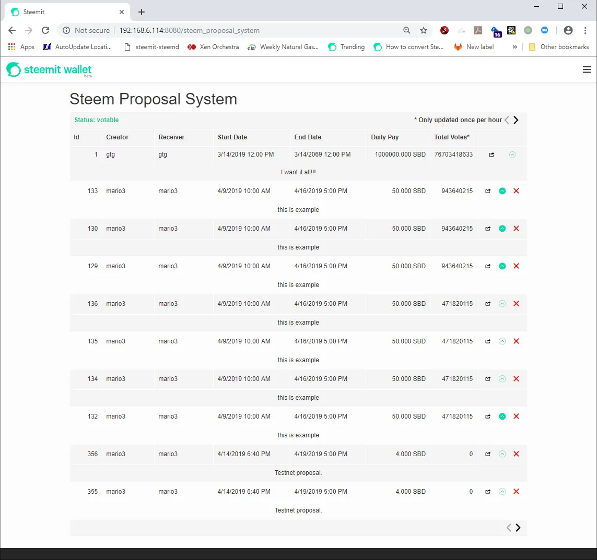Click the steemit wallet logo
This screenshot has width=597, height=560.
click(x=49, y=69)
